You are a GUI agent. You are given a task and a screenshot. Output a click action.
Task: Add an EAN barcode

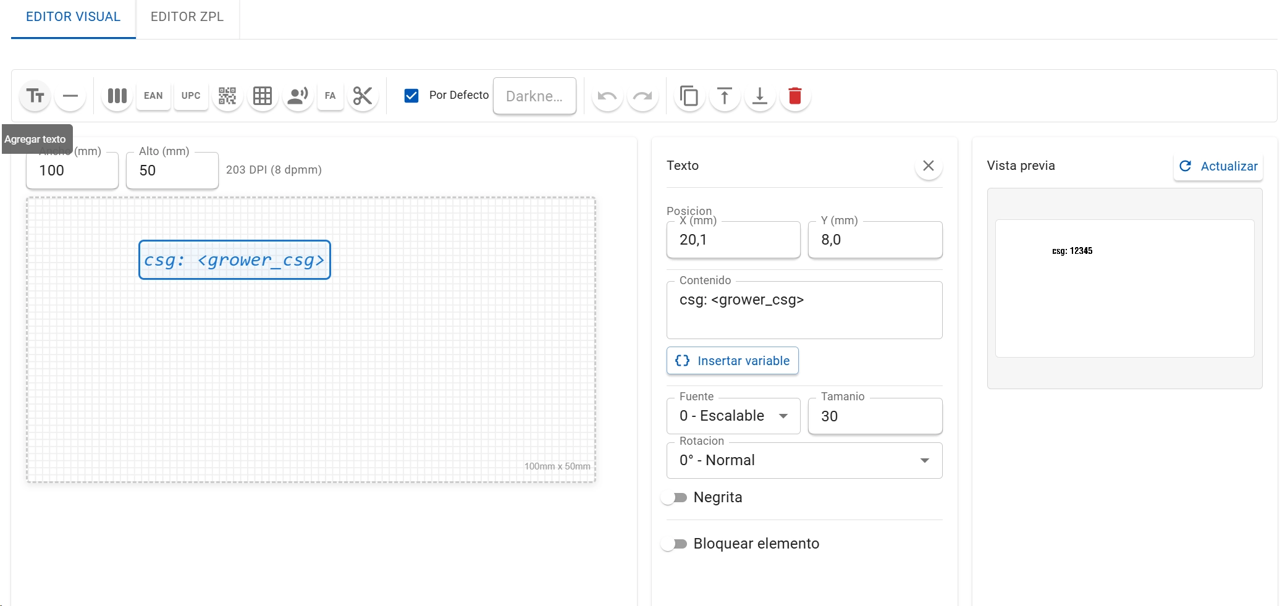(153, 96)
